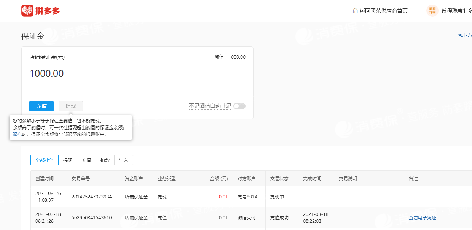Click the 店铺保证金(元) label
The image size is (472, 230).
click(x=47, y=57)
